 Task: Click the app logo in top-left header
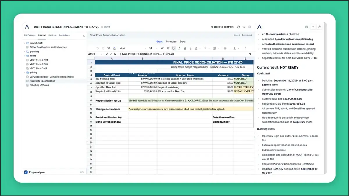[x=27, y=27]
